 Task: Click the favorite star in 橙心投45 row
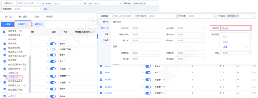tap(143, 80)
